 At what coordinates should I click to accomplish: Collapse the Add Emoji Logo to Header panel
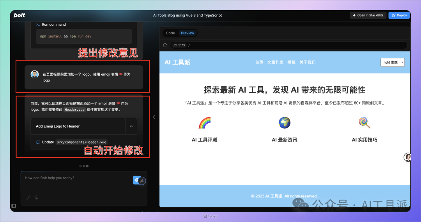[x=131, y=126]
